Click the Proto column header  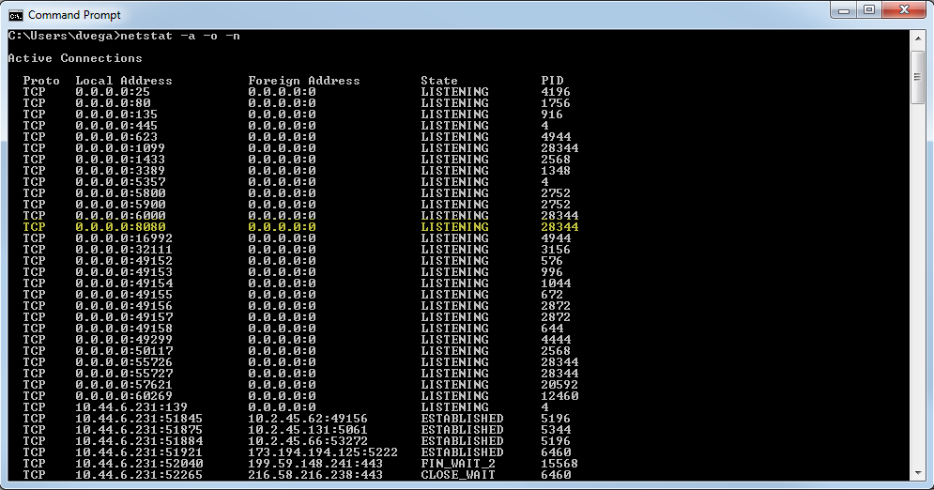pyautogui.click(x=41, y=81)
